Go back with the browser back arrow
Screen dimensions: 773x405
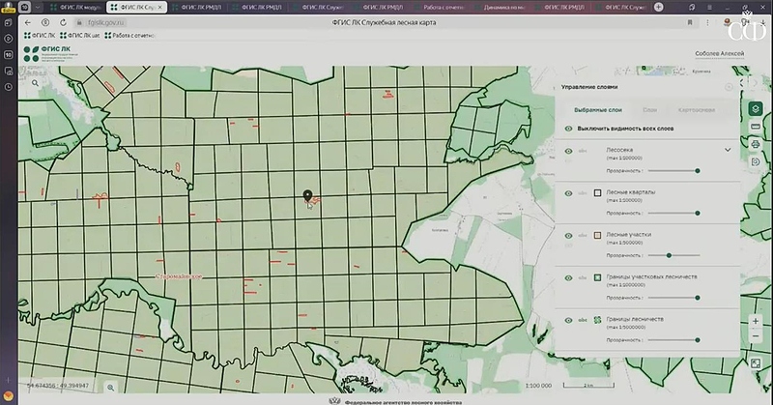27,21
